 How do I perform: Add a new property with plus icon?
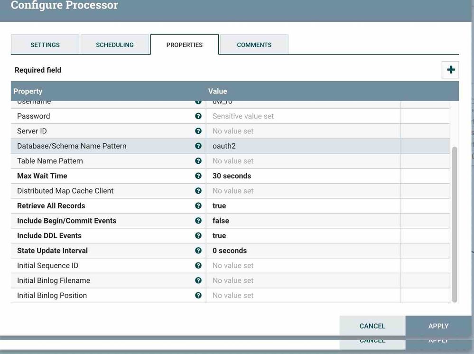click(x=450, y=70)
